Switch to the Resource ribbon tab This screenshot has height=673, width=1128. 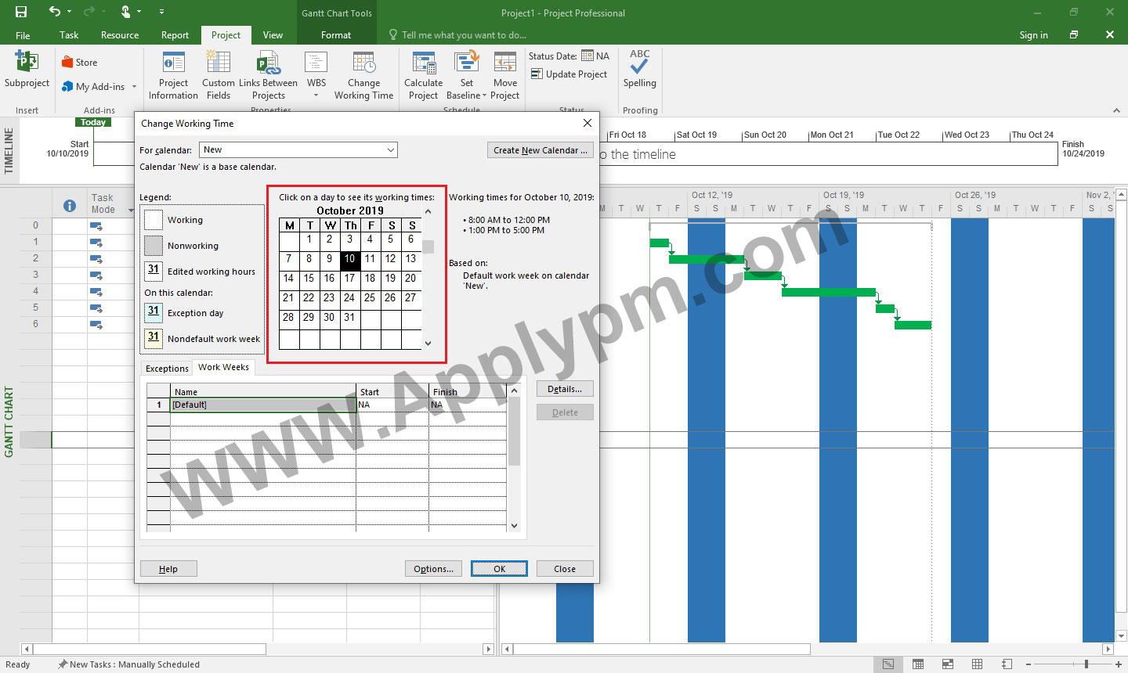coord(120,35)
